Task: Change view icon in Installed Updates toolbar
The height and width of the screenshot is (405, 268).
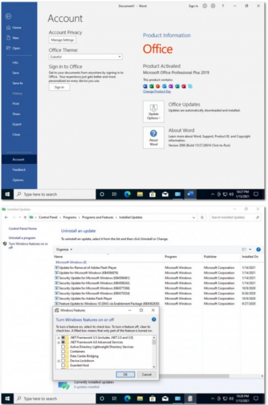Action: coord(244,249)
